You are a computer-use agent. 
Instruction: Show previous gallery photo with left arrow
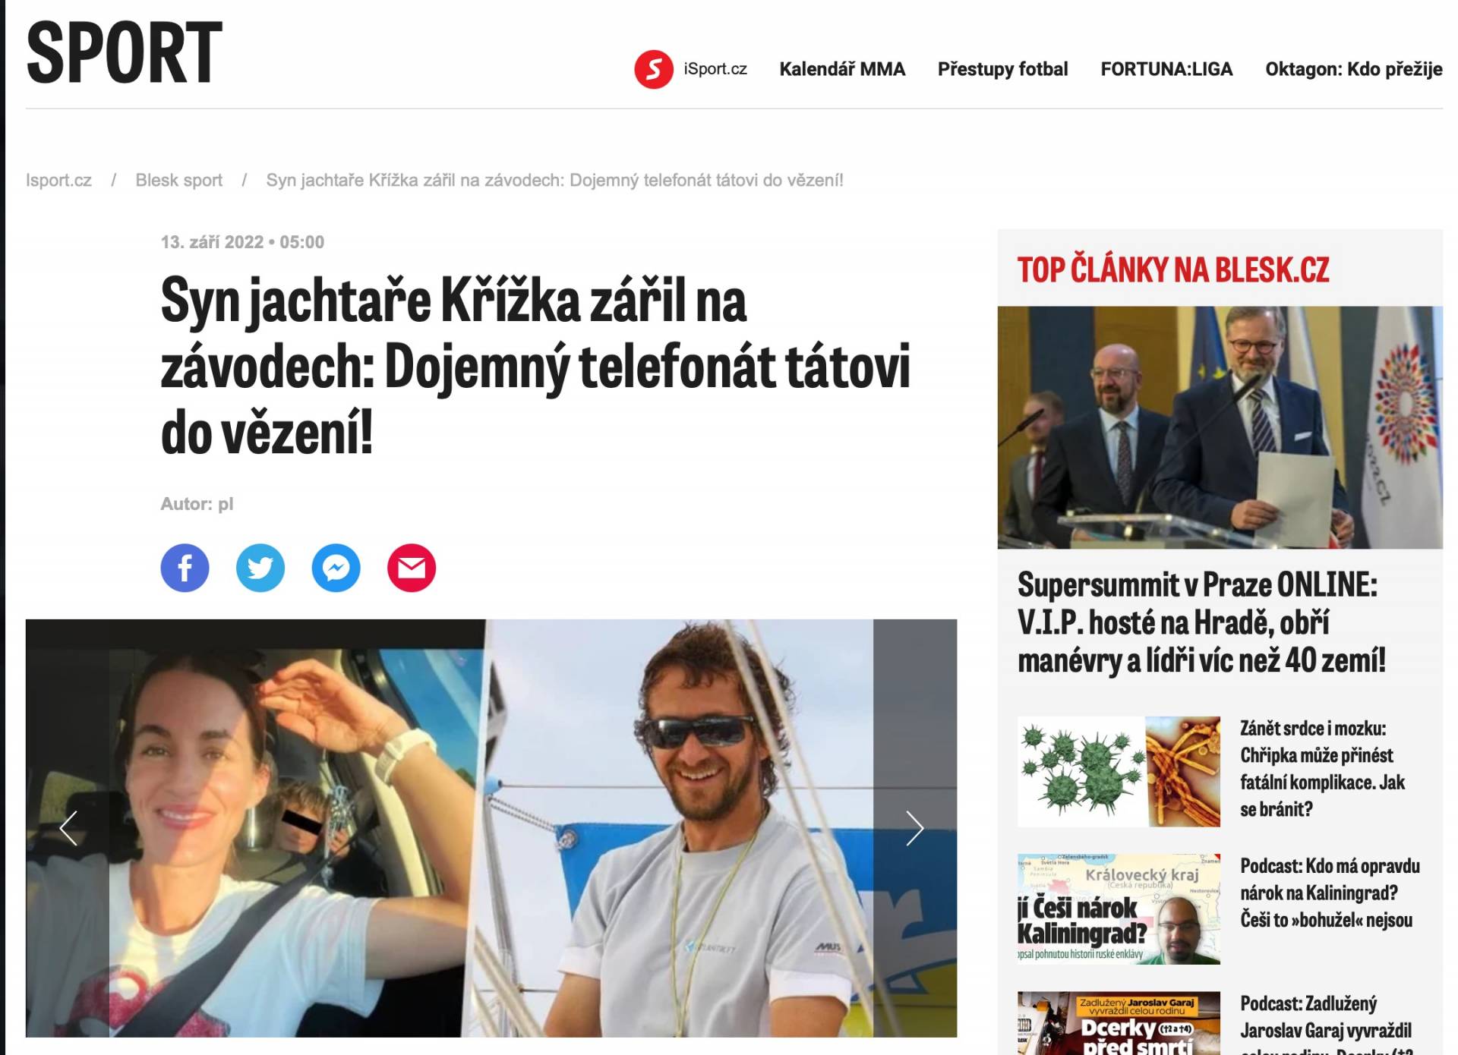pyautogui.click(x=68, y=828)
